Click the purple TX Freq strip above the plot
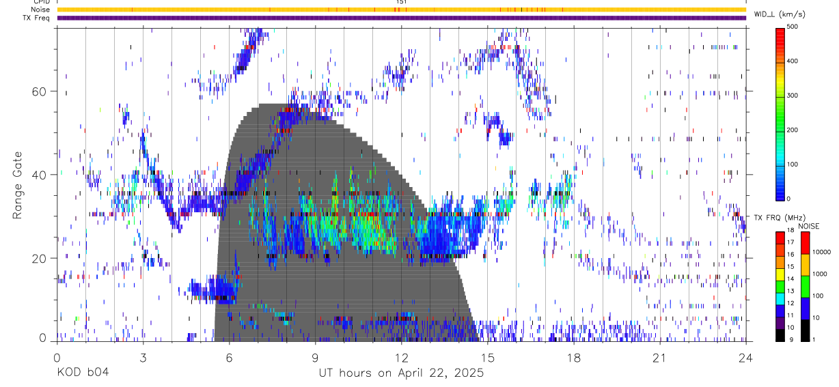 click(401, 18)
